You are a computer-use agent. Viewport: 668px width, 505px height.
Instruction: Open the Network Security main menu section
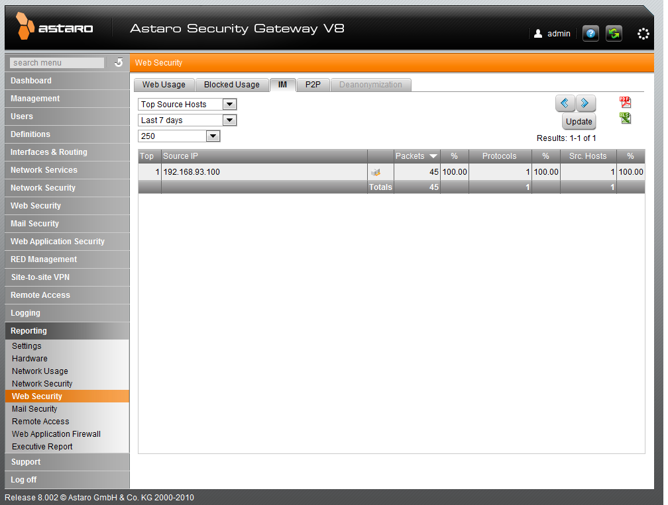coord(43,188)
